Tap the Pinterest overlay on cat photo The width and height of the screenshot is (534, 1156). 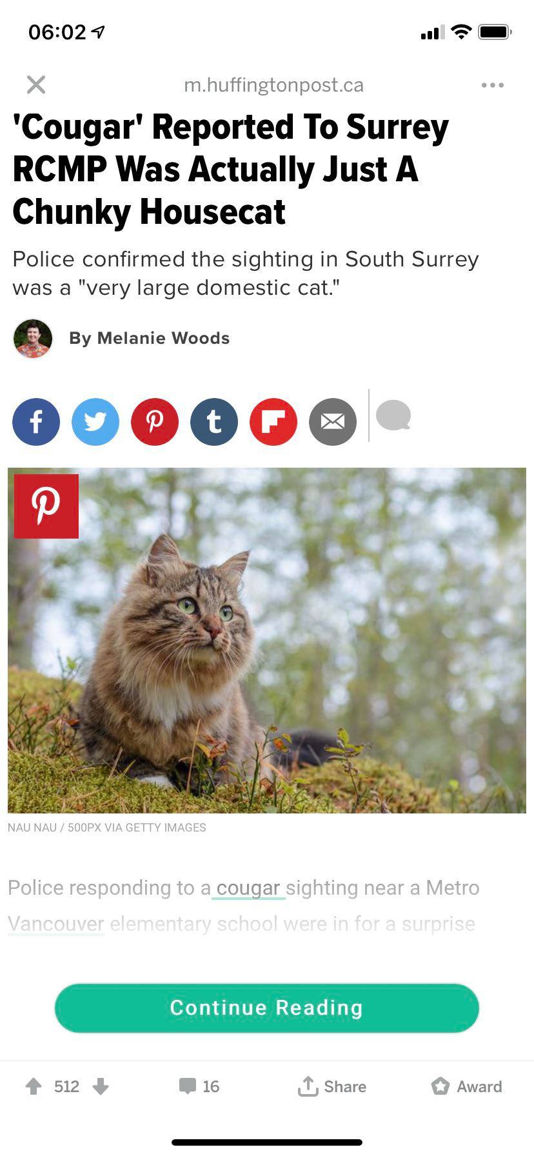[x=46, y=506]
